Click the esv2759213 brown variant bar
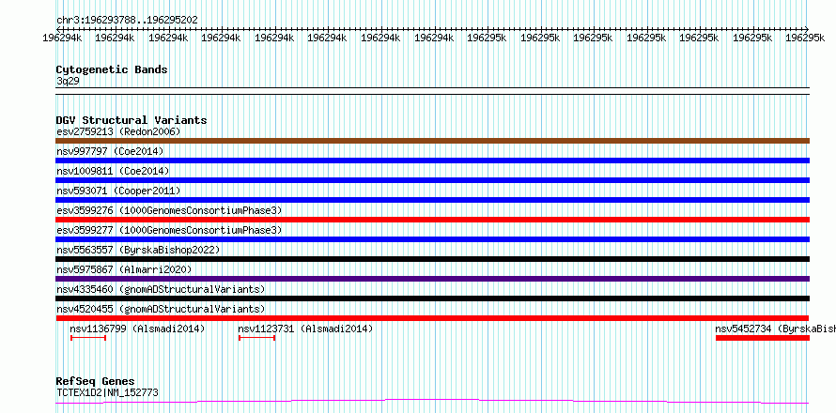The image size is (836, 413). click(432, 141)
